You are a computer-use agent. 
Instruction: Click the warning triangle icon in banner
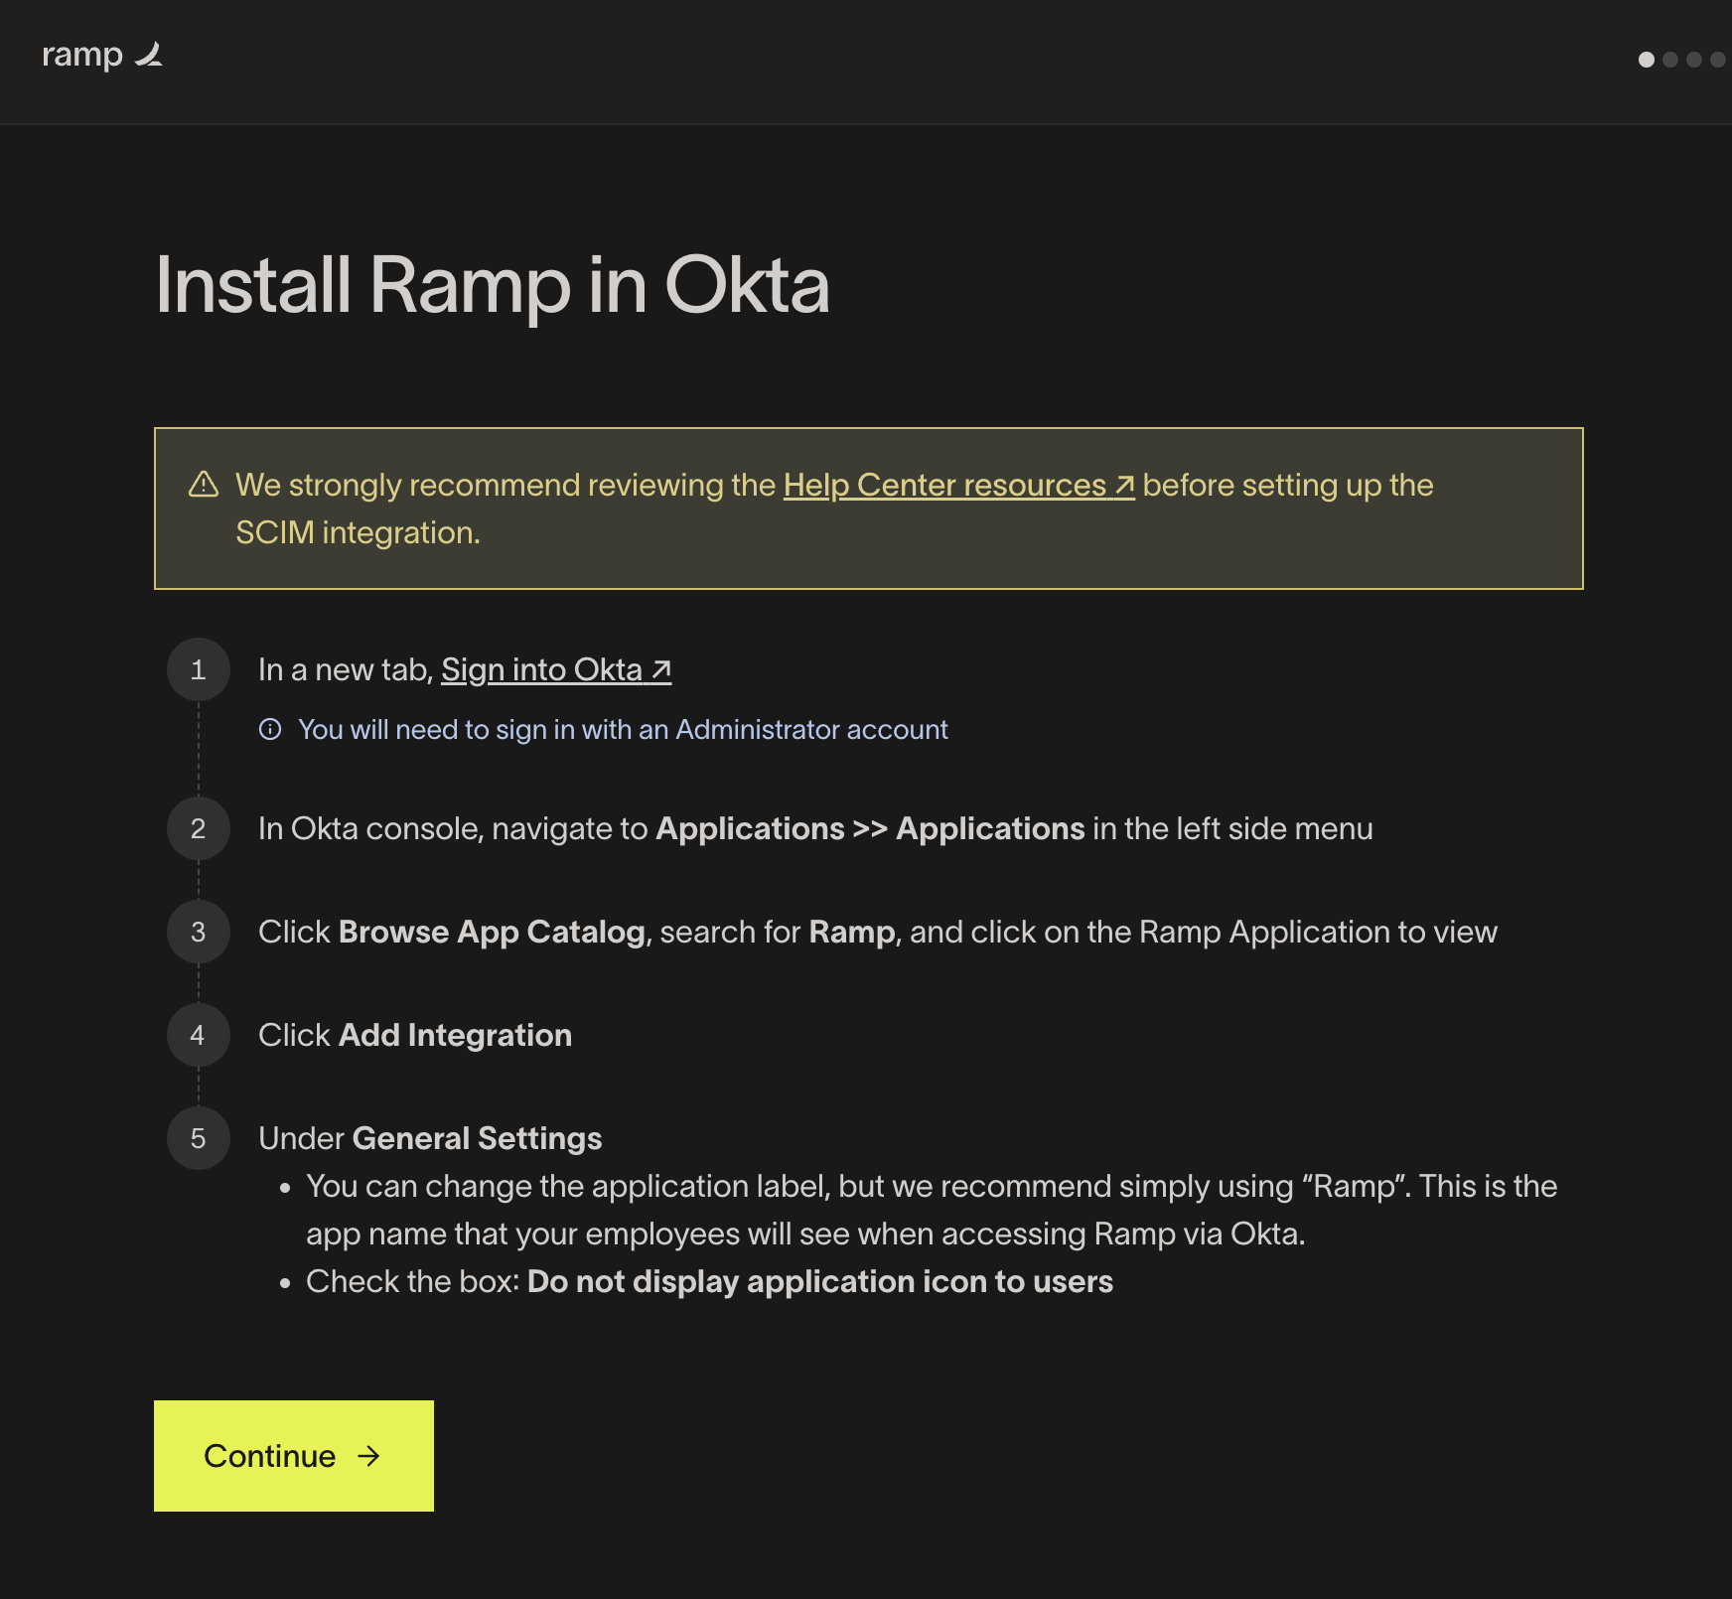[204, 484]
